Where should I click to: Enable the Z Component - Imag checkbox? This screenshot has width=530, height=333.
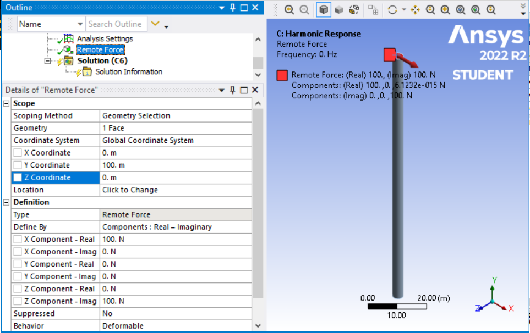tap(18, 301)
